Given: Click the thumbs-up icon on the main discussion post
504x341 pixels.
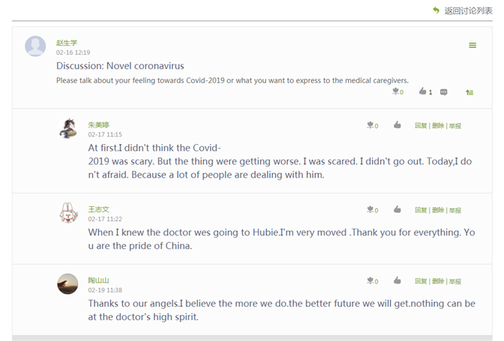Looking at the screenshot, I should [423, 91].
